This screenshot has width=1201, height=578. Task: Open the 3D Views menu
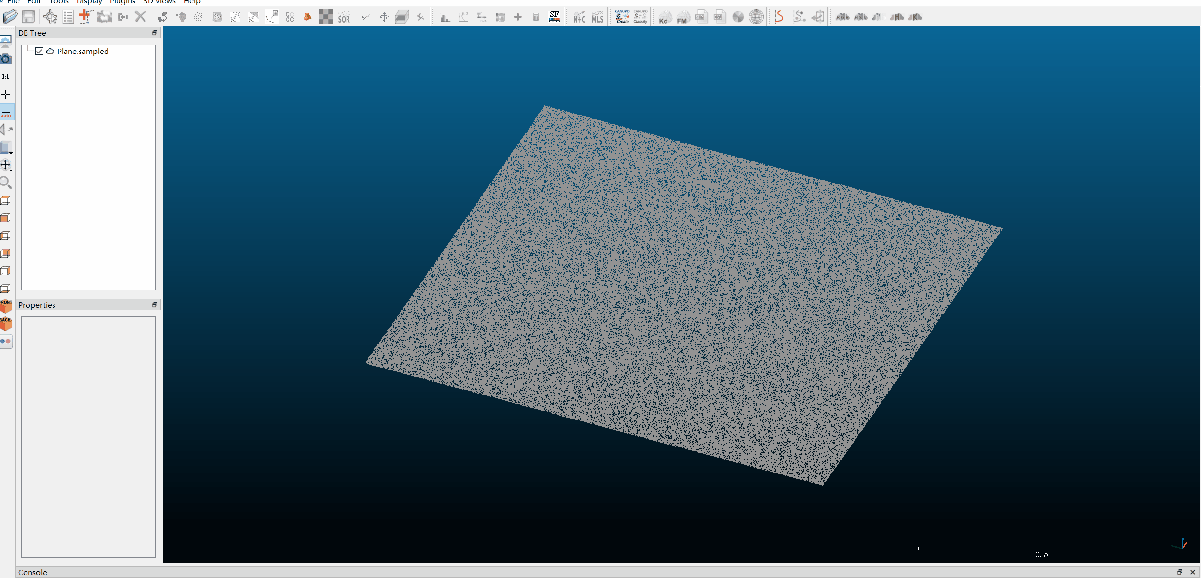point(159,2)
